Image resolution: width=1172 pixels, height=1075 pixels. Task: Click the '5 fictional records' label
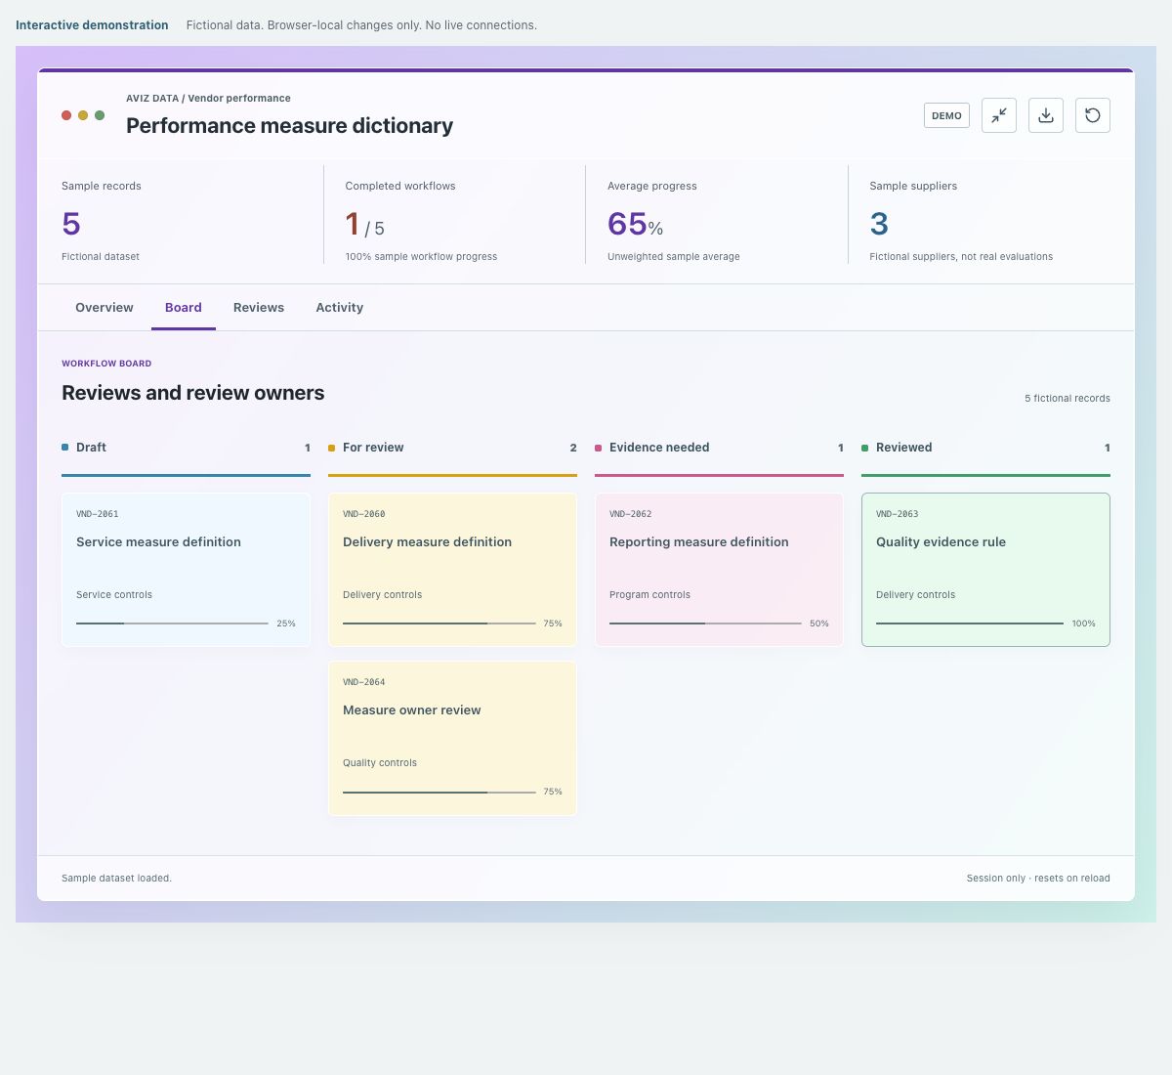1067,399
